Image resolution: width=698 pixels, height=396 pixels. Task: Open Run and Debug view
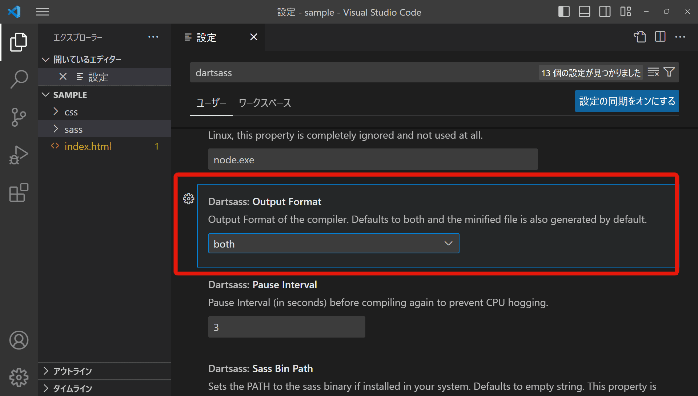point(19,155)
